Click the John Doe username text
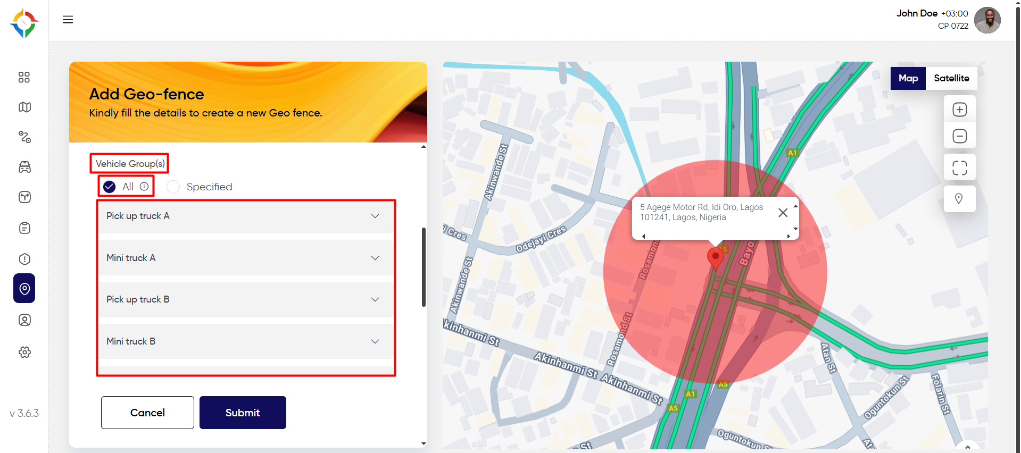The image size is (1021, 453). pyautogui.click(x=917, y=13)
